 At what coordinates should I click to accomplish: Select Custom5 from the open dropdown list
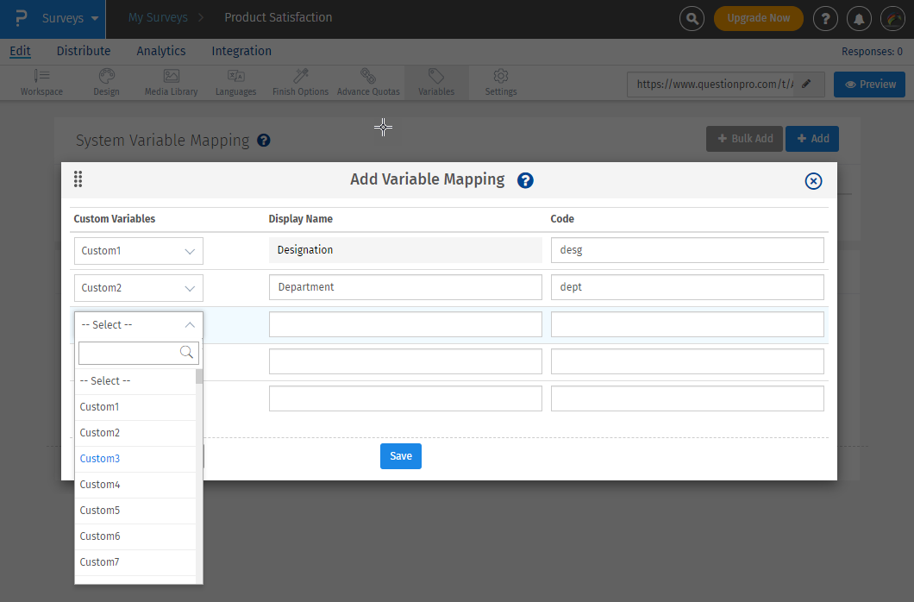99,510
